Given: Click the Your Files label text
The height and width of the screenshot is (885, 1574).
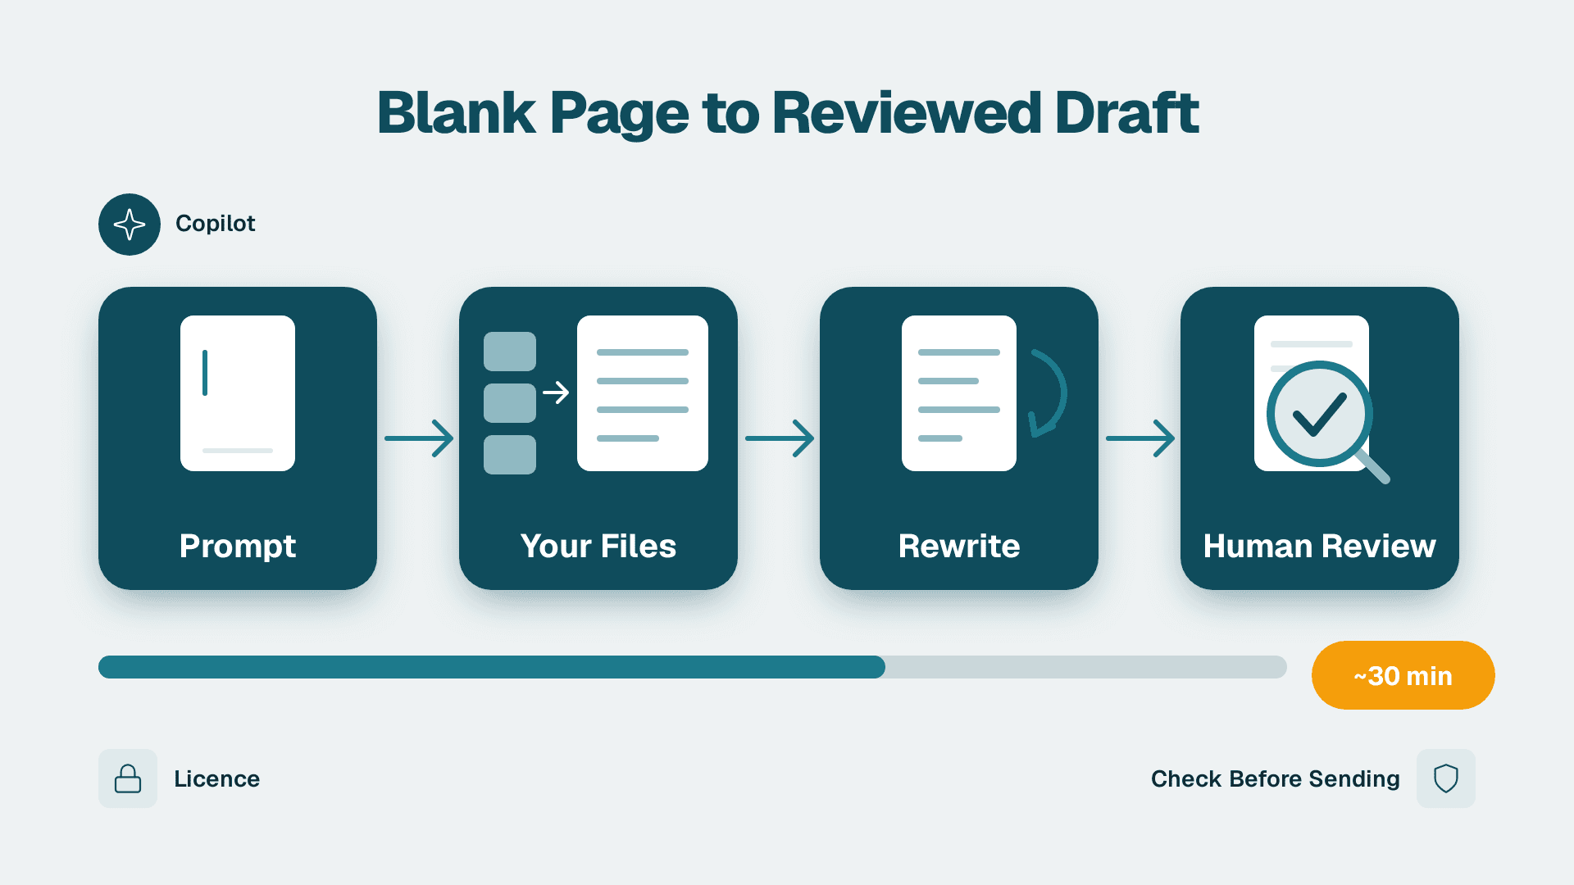Looking at the screenshot, I should [598, 546].
